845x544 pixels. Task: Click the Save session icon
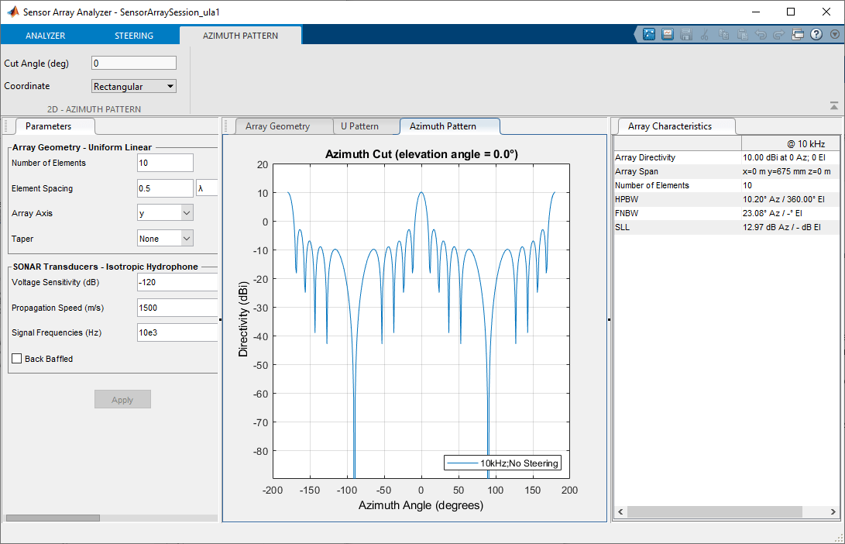(x=686, y=34)
